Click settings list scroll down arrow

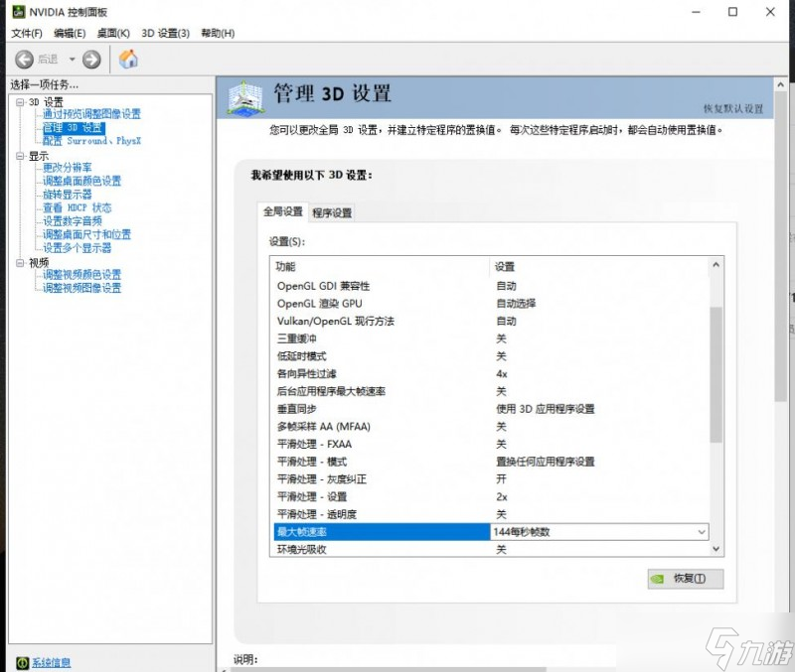[x=715, y=549]
